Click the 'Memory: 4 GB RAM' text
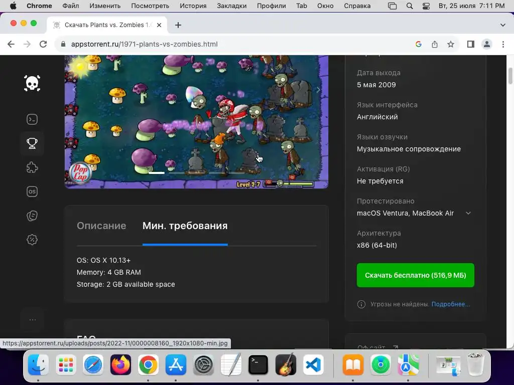 coord(109,272)
